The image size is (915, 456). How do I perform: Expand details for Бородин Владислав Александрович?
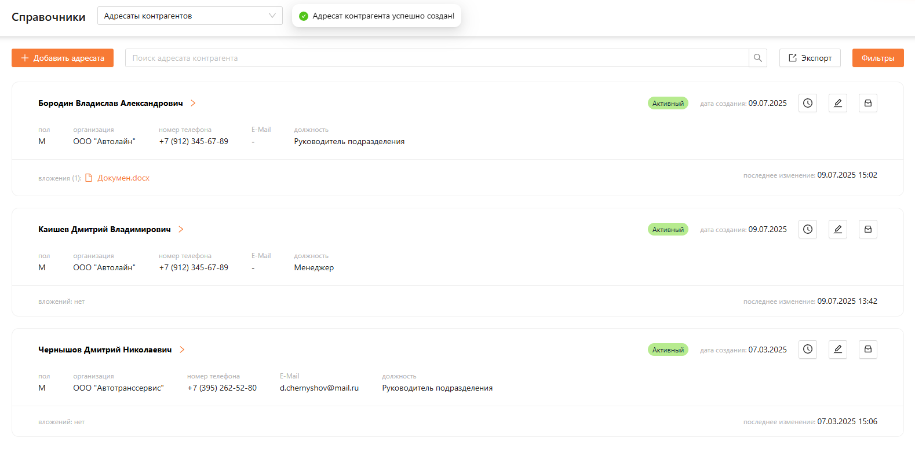coord(193,103)
